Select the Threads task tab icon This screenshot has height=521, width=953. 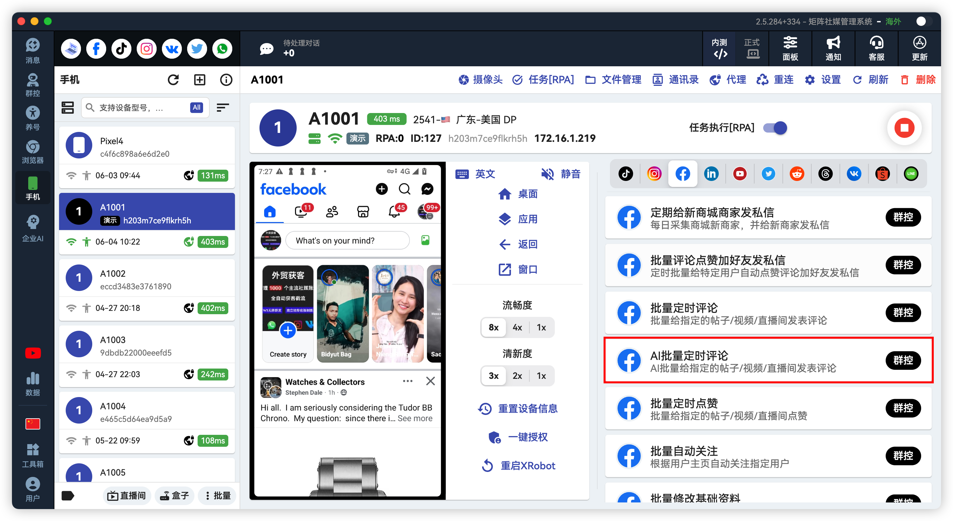click(x=825, y=174)
